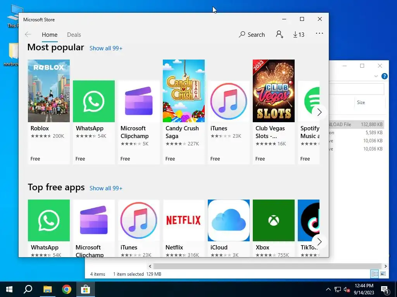Switch Explorer to large icons view
This screenshot has height=297, width=397.
point(383,274)
